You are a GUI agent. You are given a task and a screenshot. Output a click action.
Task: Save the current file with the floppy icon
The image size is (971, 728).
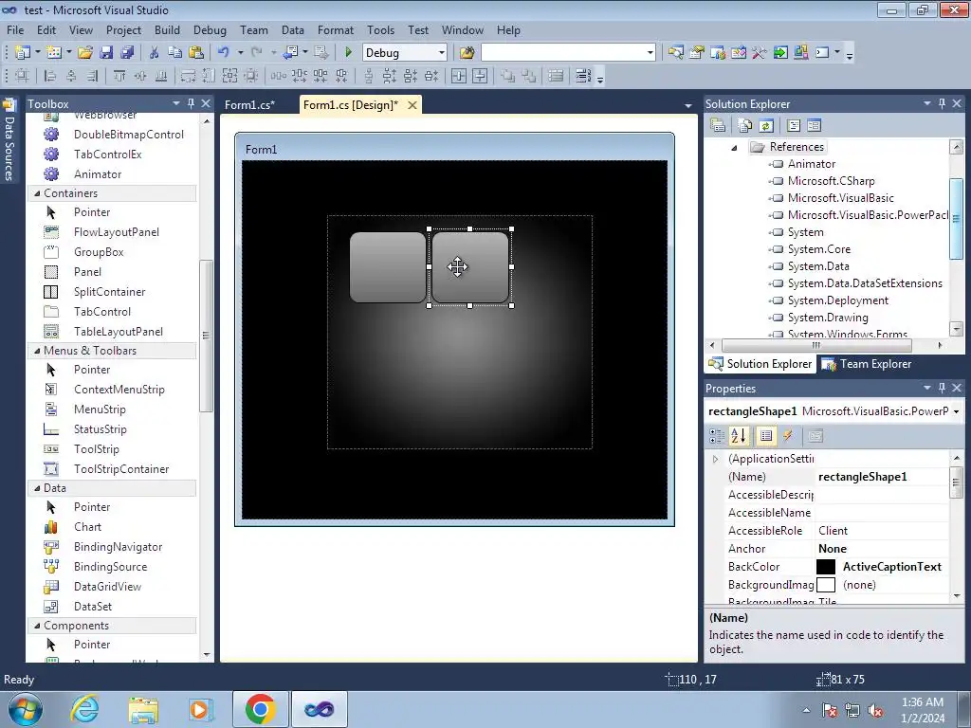[x=106, y=53]
